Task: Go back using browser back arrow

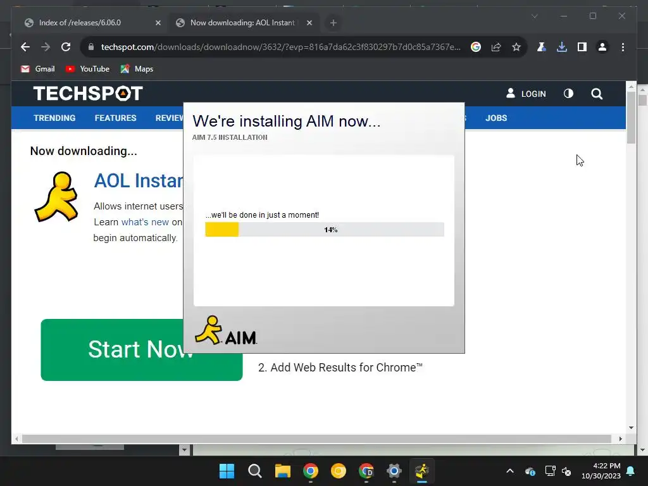Action: [x=25, y=47]
